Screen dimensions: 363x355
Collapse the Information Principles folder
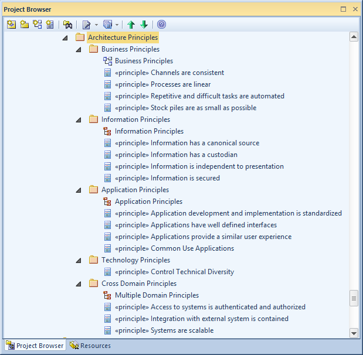79,120
